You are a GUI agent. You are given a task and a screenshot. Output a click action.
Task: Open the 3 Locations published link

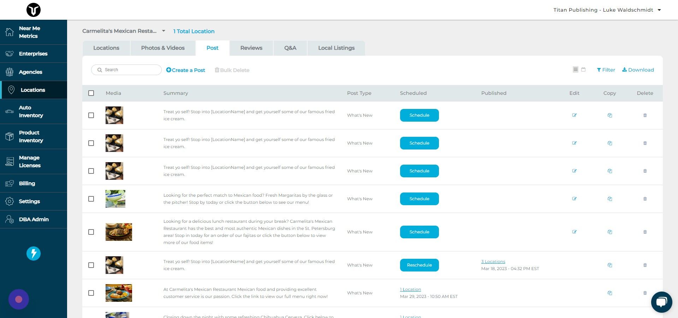493,262
